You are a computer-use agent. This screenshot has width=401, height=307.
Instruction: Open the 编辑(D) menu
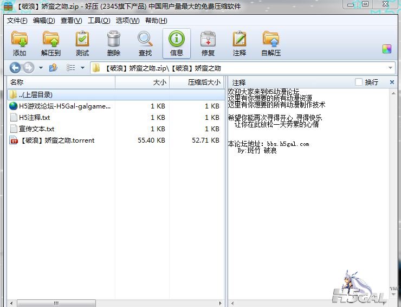[x=44, y=21]
